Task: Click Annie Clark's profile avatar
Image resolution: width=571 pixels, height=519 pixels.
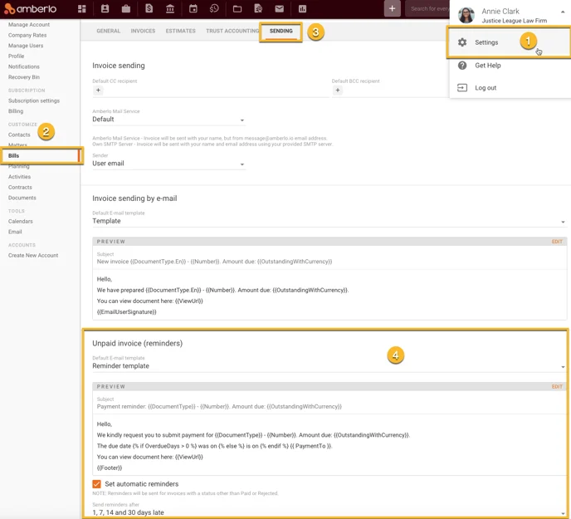Action: [466, 15]
